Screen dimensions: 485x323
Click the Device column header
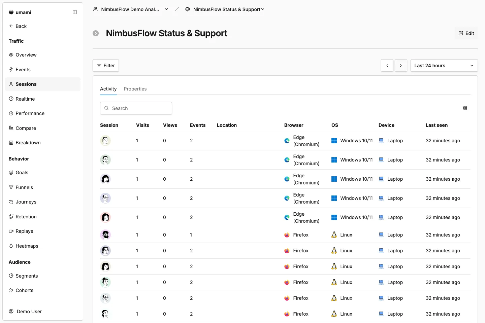386,125
